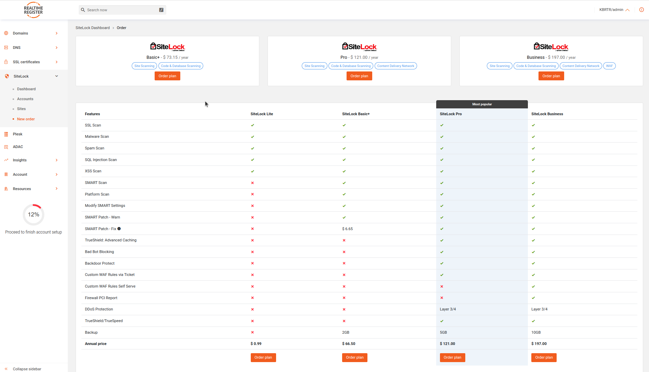Click Proceed to finish account setup
Viewport: 649px width, 372px height.
click(x=34, y=232)
